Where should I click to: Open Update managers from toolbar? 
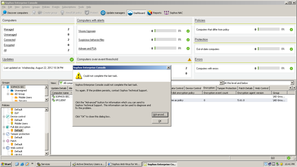coord(113,13)
